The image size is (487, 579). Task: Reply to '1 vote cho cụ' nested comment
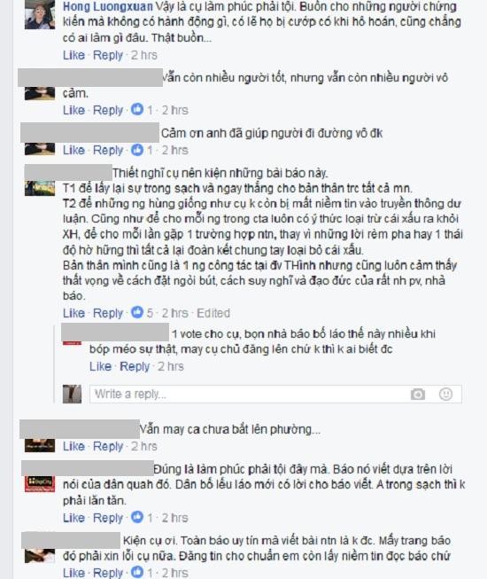(x=135, y=366)
